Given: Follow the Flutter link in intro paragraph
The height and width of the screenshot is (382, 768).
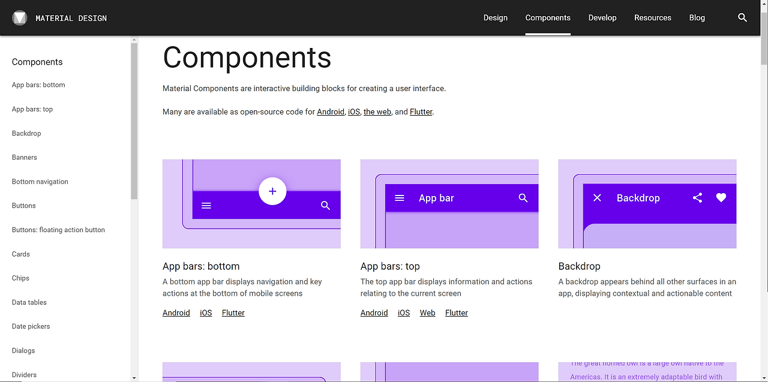Looking at the screenshot, I should [421, 112].
